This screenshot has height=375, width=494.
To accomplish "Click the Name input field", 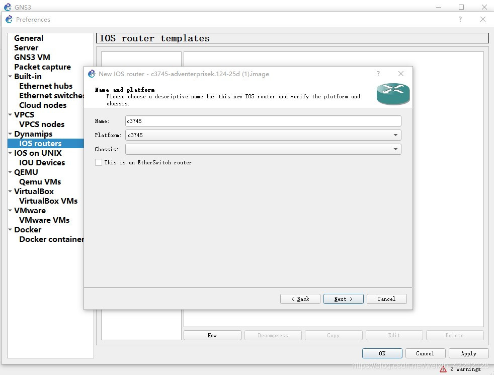I will [x=263, y=121].
